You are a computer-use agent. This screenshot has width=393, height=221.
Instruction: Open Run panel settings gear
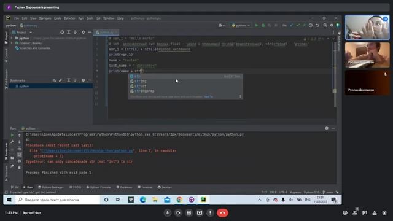point(327,128)
